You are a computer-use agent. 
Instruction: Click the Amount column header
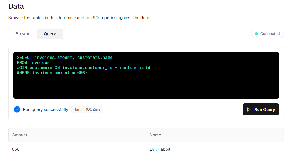pos(20,135)
